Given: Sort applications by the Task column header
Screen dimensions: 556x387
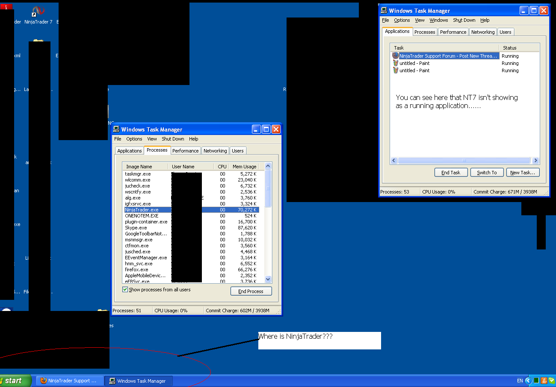Looking at the screenshot, I should (445, 48).
